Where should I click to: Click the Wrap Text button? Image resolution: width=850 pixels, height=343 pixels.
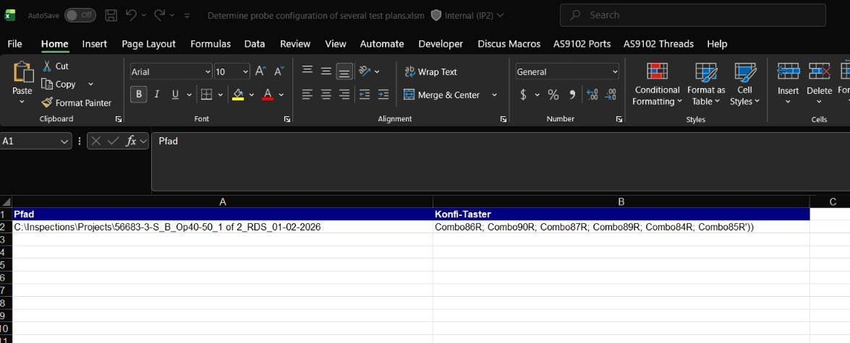[x=430, y=71]
